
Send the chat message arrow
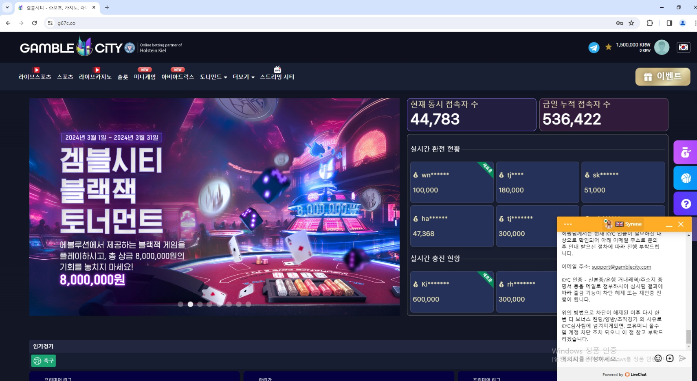(x=683, y=358)
